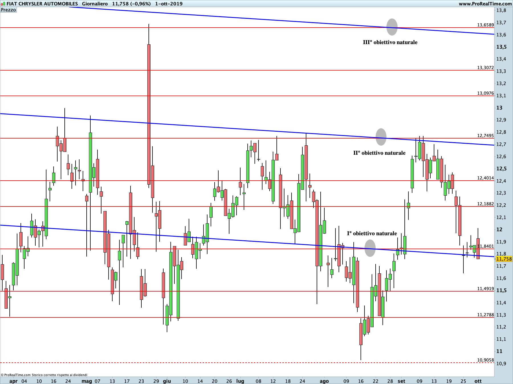Select the 'I° obiettivo naturale' annotation
513x384 pixels.
click(372, 233)
